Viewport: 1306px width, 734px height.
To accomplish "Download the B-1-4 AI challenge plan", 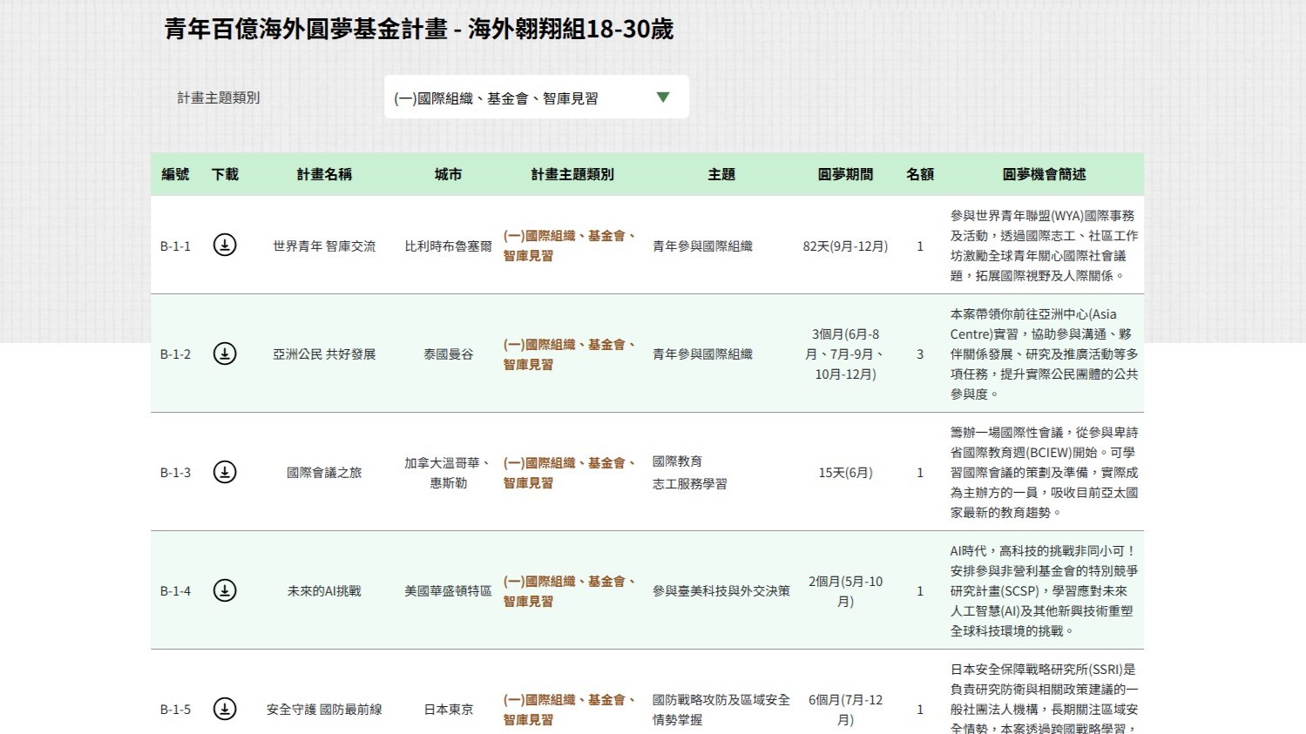I will (225, 590).
